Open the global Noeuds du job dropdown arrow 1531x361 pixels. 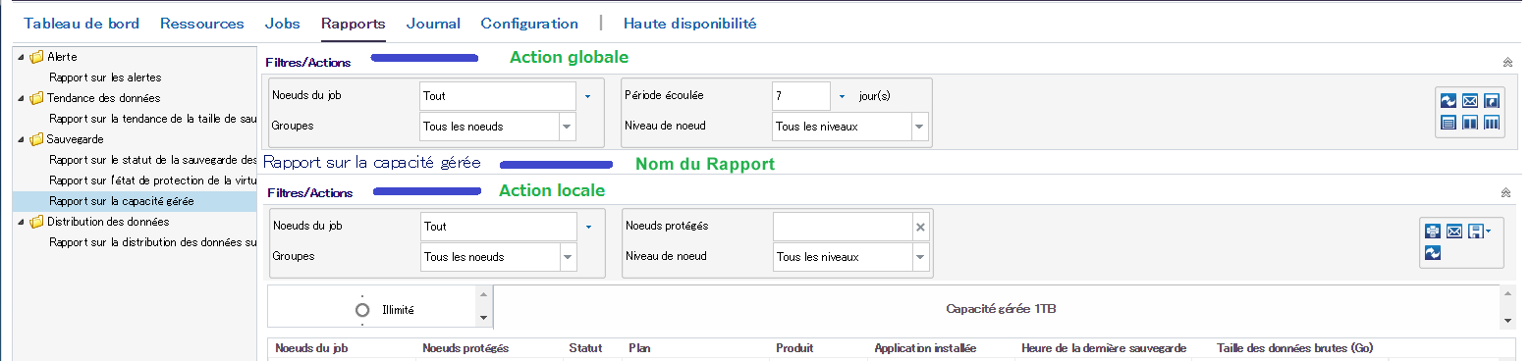(x=587, y=96)
